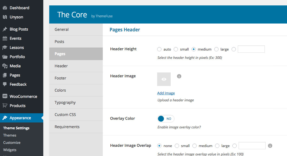Open the Custom CSS settings tab

[x=76, y=115]
